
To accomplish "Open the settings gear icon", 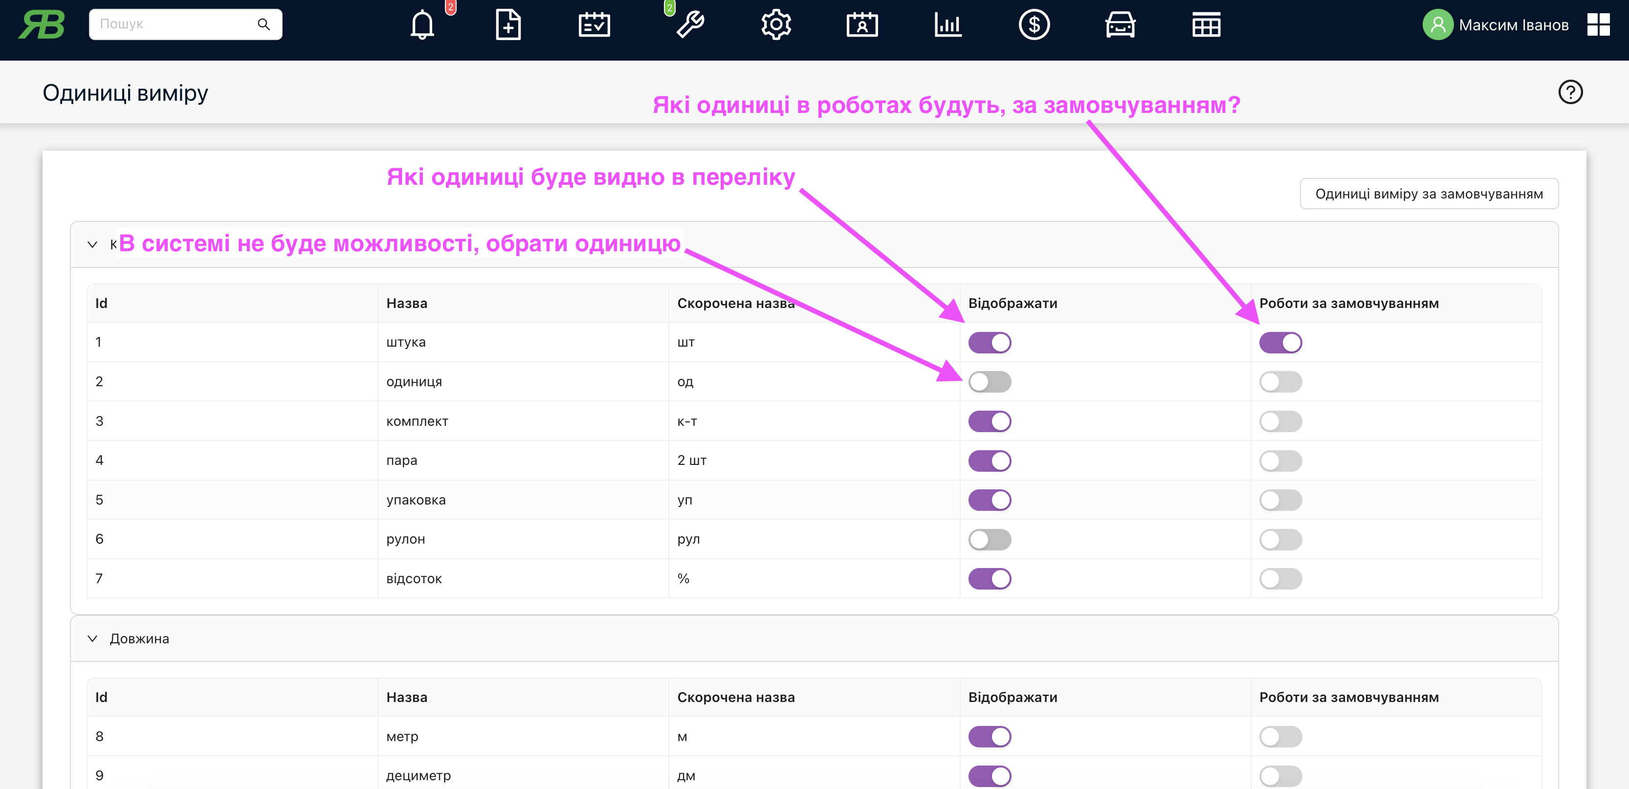I will (x=776, y=25).
